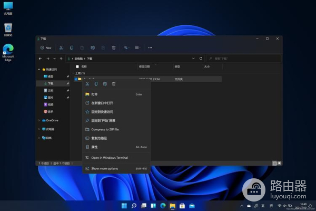Click the rename icon in the context menu
The height and width of the screenshot is (211, 316).
[105, 84]
